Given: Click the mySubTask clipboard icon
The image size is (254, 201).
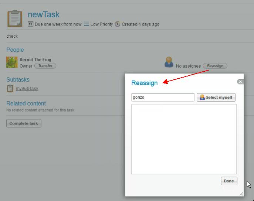Looking at the screenshot, I should pos(10,89).
